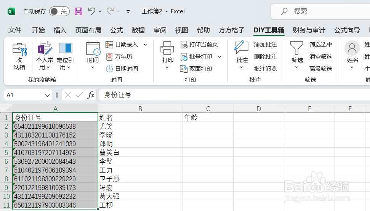Toggle the AutoSave switch
Screen dimensions: 370x211
coord(59,11)
